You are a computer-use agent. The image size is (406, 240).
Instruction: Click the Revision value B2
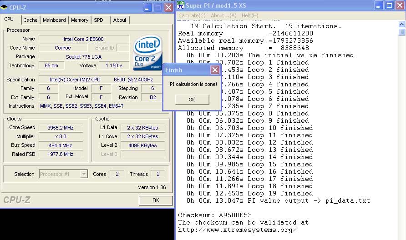(x=153, y=97)
